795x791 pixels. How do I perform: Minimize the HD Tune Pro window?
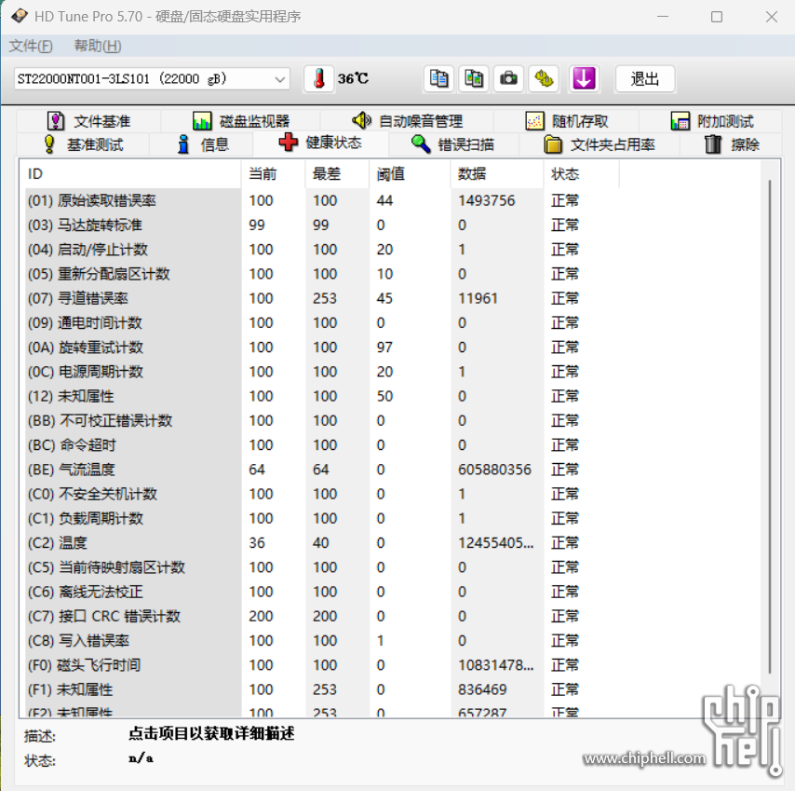(x=663, y=17)
